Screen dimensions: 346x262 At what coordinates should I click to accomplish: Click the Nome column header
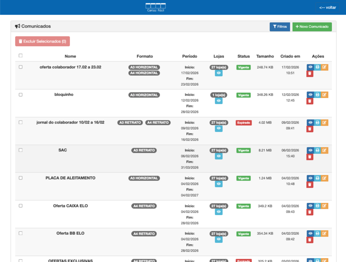pyautogui.click(x=70, y=56)
